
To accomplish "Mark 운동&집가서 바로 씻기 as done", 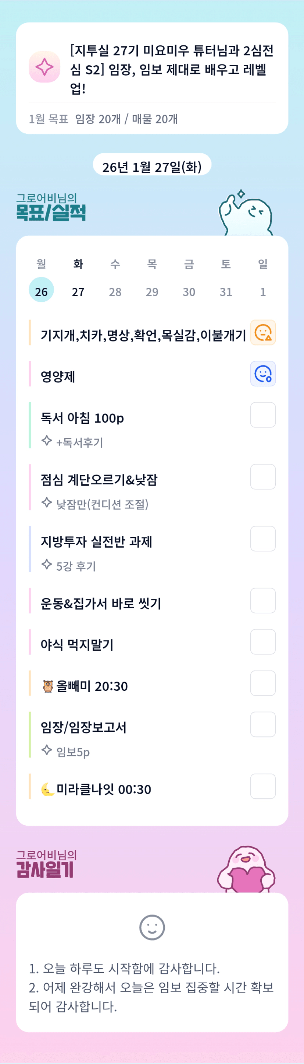I will 263,601.
